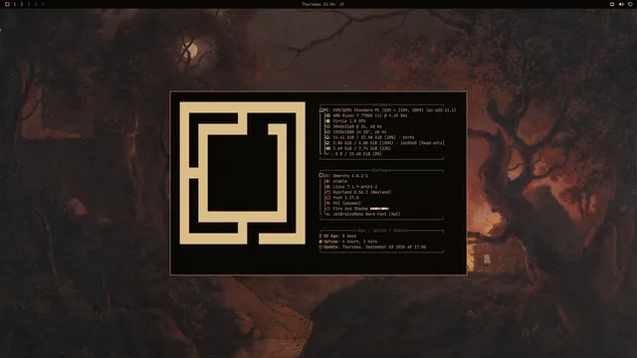Click the CPU chip icon beside AMD Ryzen
Screen dimensions: 637x358
point(327,115)
